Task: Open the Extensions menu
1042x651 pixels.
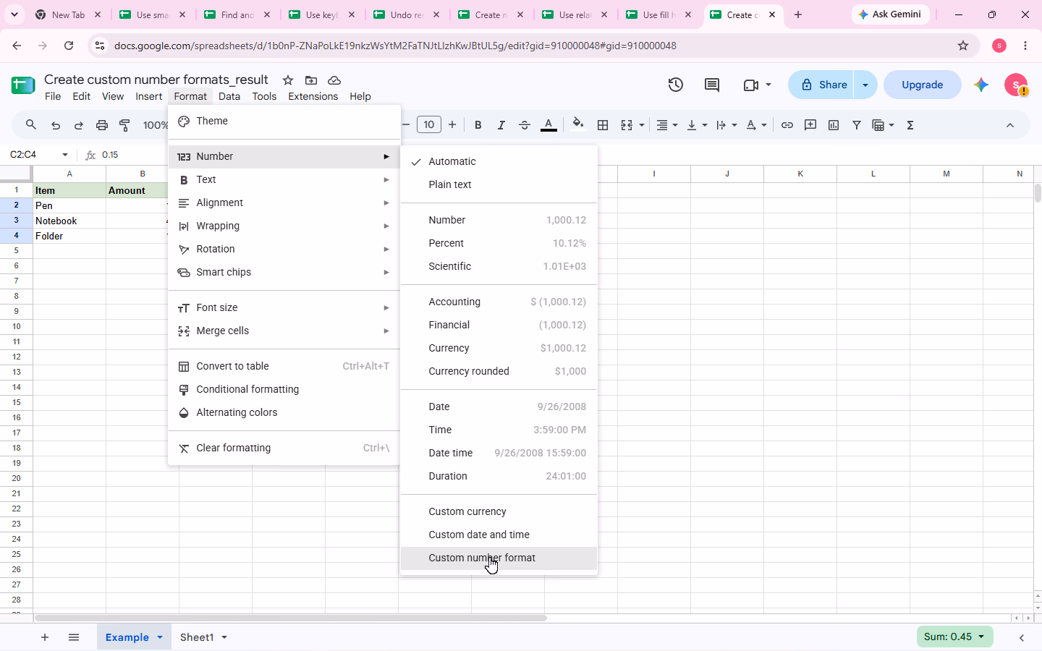Action: tap(313, 96)
